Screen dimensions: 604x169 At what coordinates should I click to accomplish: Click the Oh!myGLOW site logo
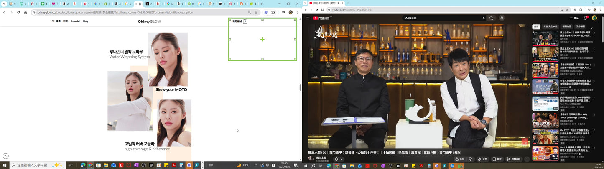coord(150,22)
